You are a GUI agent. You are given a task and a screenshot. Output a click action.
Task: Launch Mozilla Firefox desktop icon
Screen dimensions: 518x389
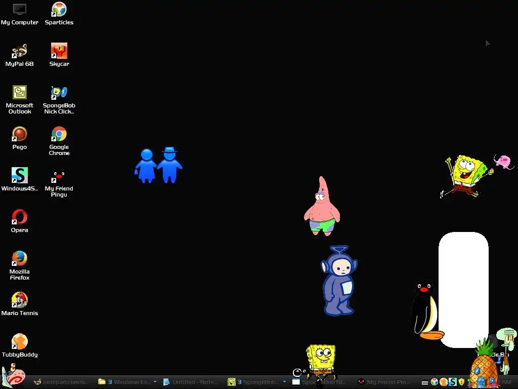pos(20,265)
